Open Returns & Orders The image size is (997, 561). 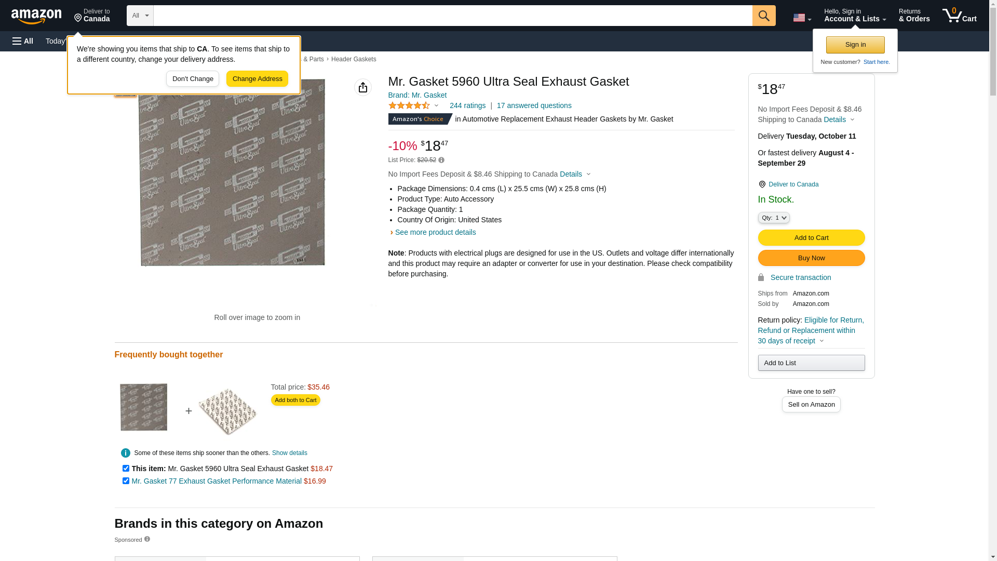coord(914,16)
